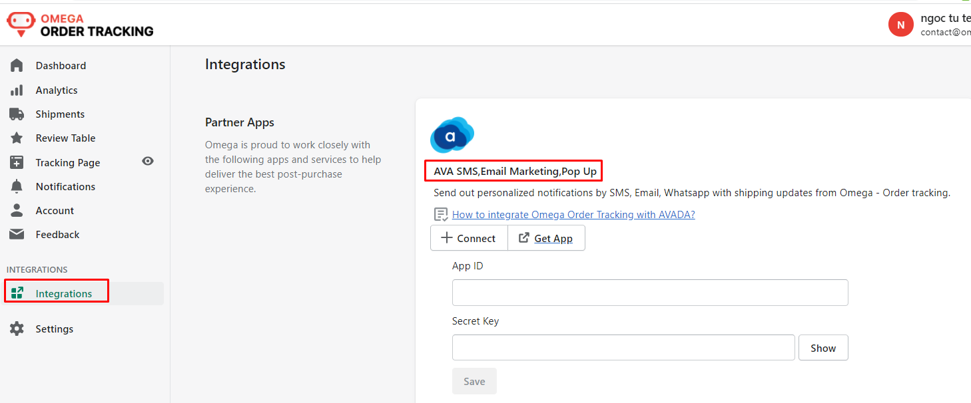Image resolution: width=971 pixels, height=403 pixels.
Task: Focus the App ID input field
Action: (650, 293)
